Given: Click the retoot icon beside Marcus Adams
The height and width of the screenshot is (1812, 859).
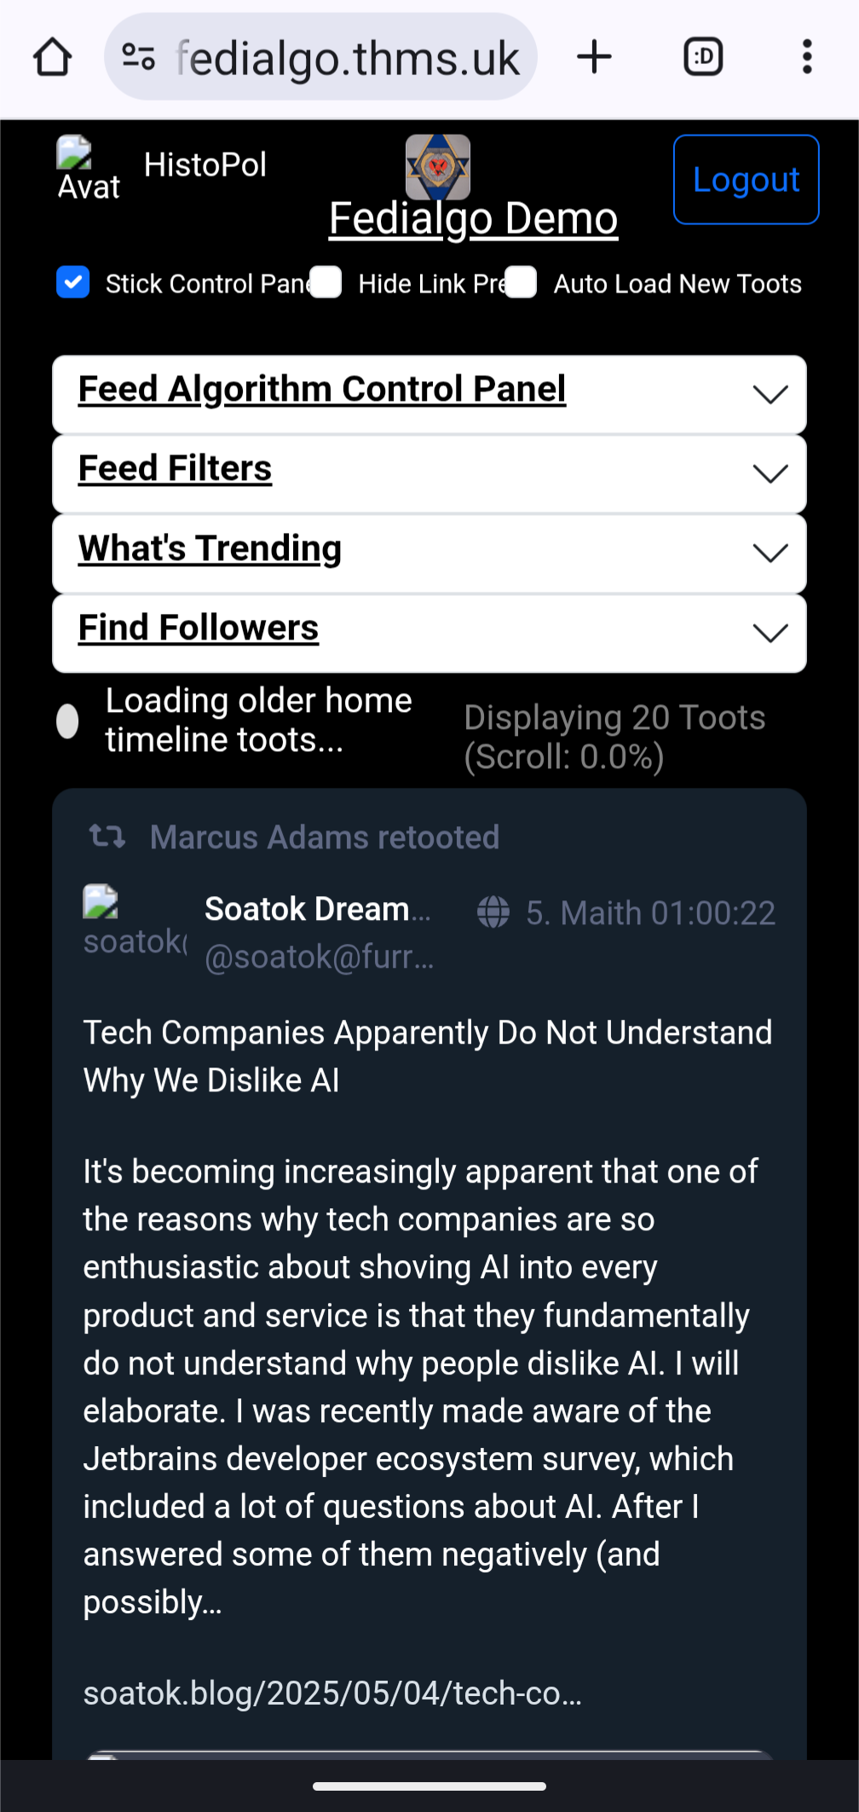Looking at the screenshot, I should tap(107, 837).
